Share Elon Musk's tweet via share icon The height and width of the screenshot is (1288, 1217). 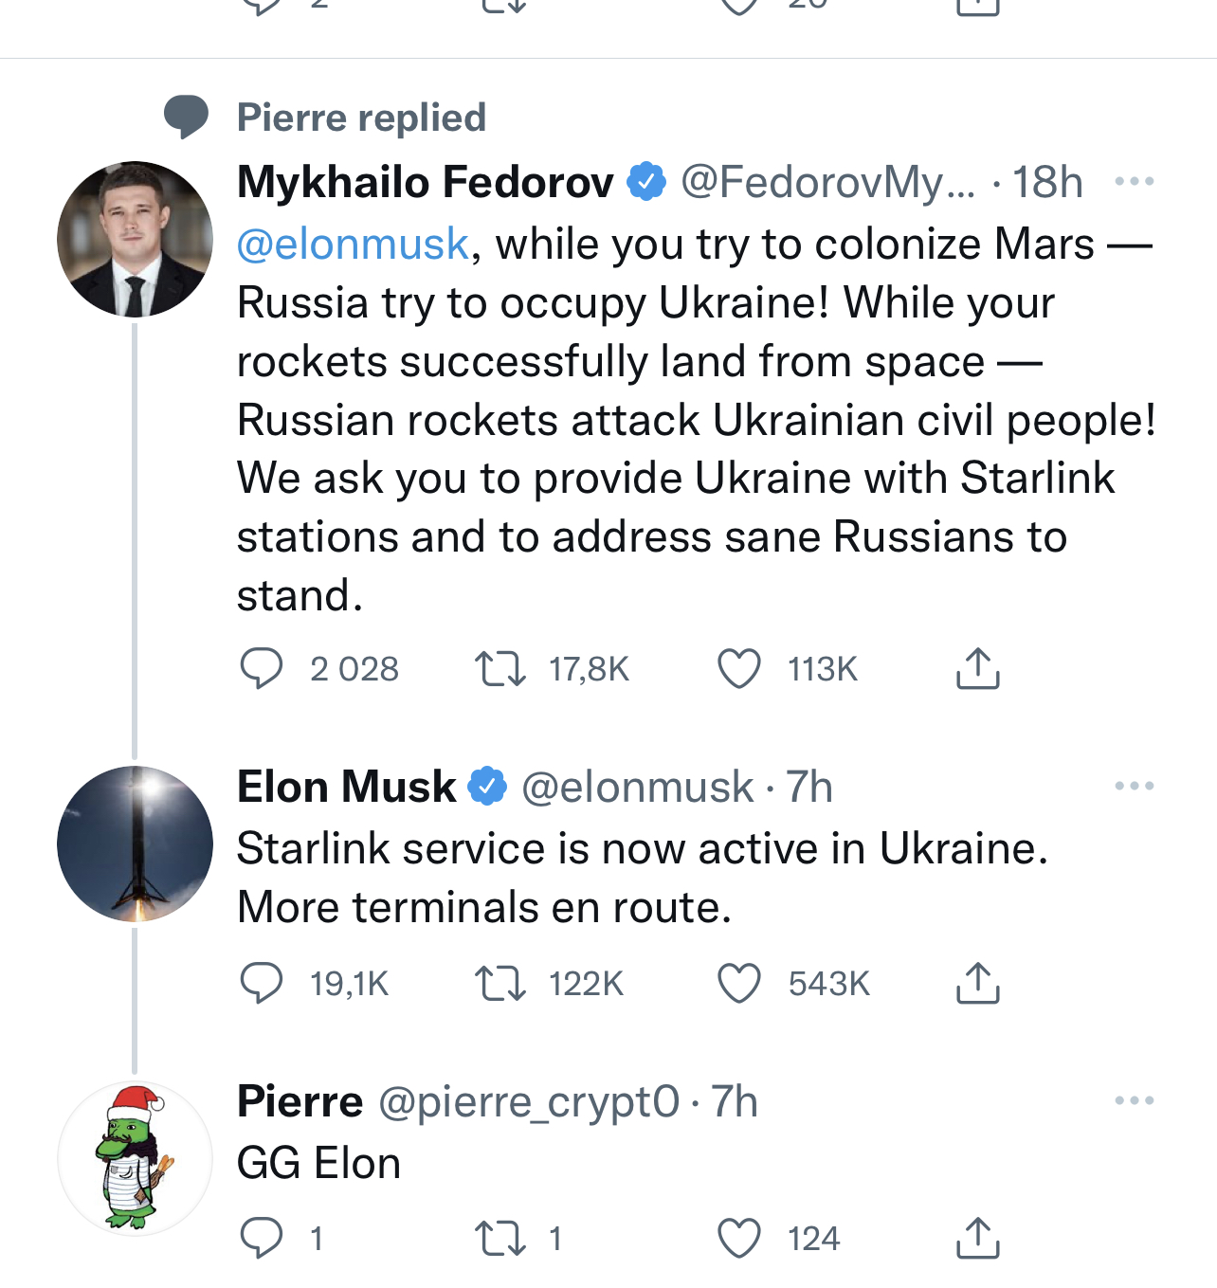978,983
